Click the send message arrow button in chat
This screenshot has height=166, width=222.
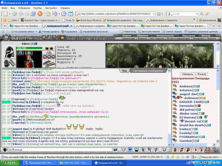pos(115,150)
